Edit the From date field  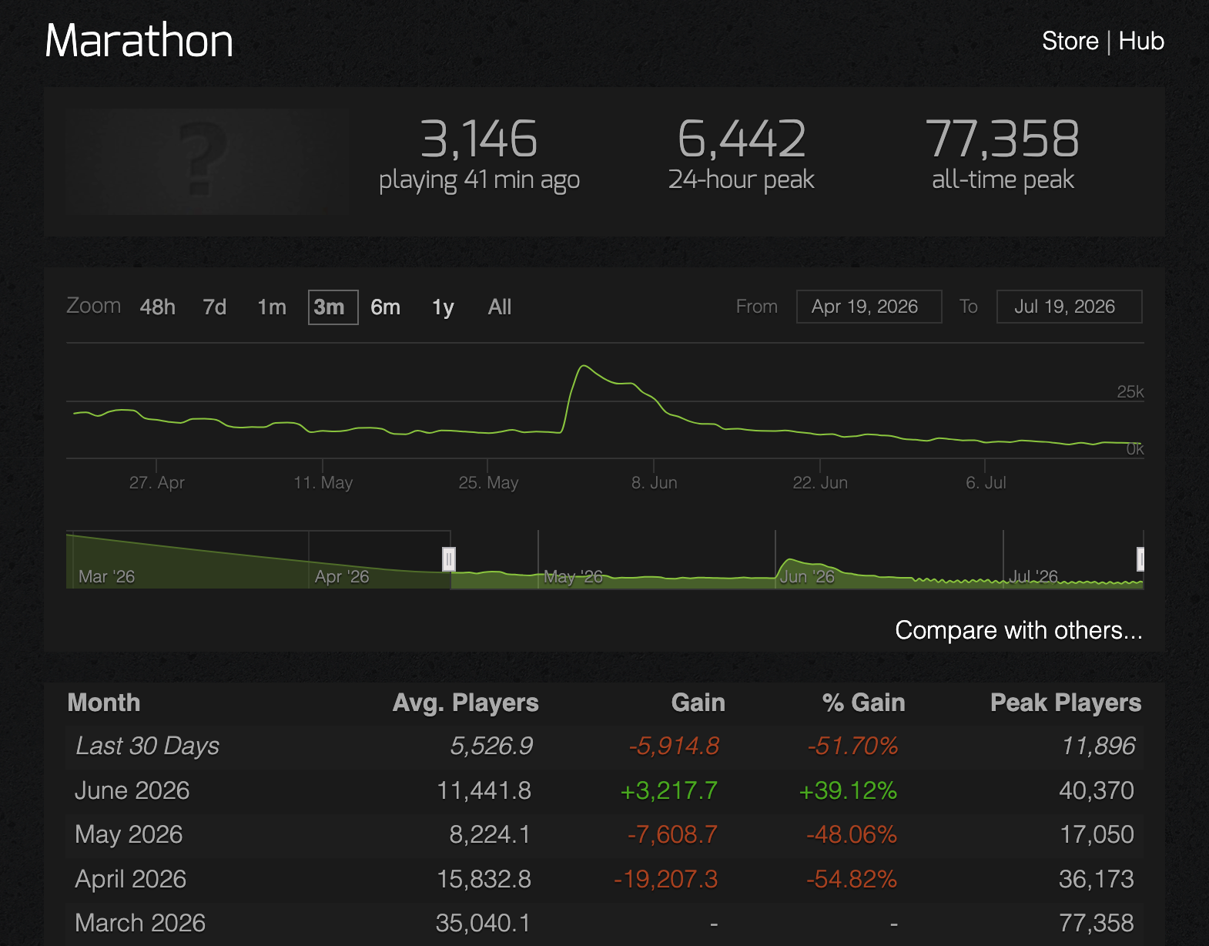point(869,307)
